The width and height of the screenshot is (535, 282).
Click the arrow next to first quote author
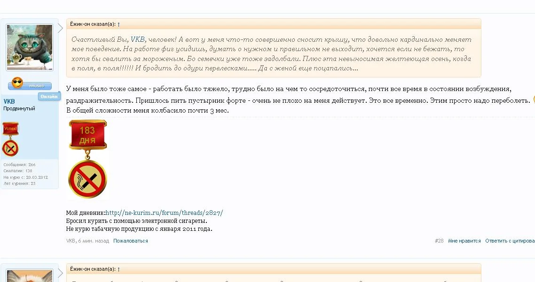click(118, 24)
